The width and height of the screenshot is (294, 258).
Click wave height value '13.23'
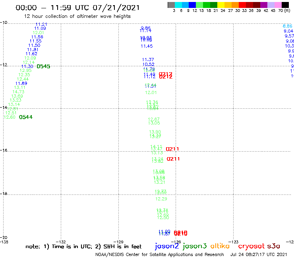(15, 100)
